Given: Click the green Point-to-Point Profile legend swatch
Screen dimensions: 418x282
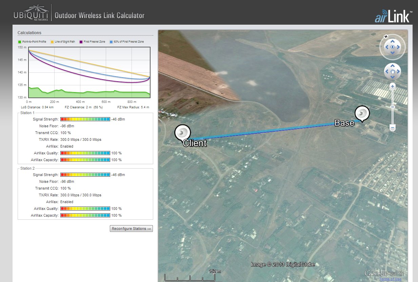Looking at the screenshot, I should coord(19,42).
